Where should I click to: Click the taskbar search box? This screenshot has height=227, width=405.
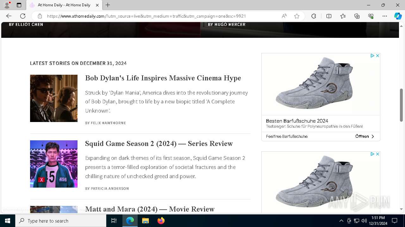coord(61,221)
